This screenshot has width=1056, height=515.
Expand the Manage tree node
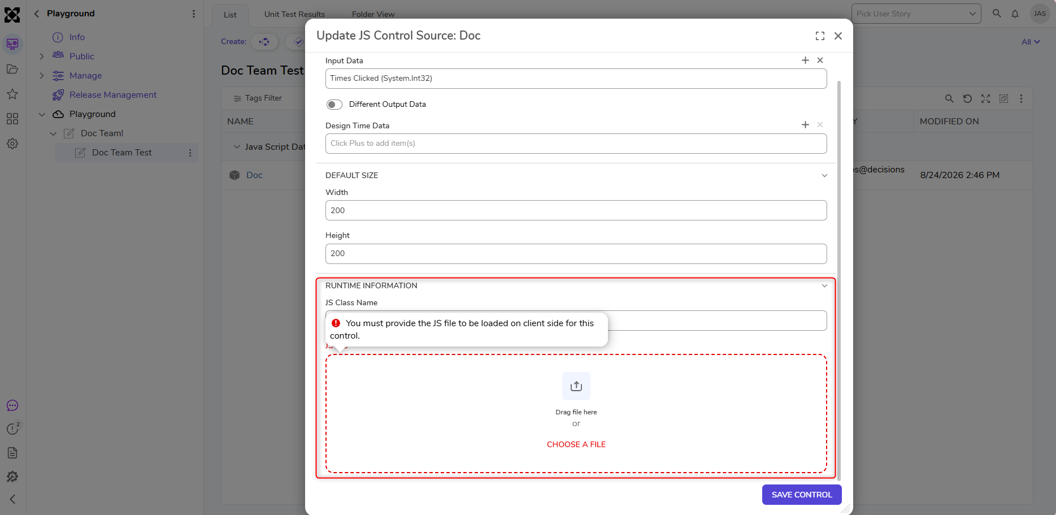[42, 76]
